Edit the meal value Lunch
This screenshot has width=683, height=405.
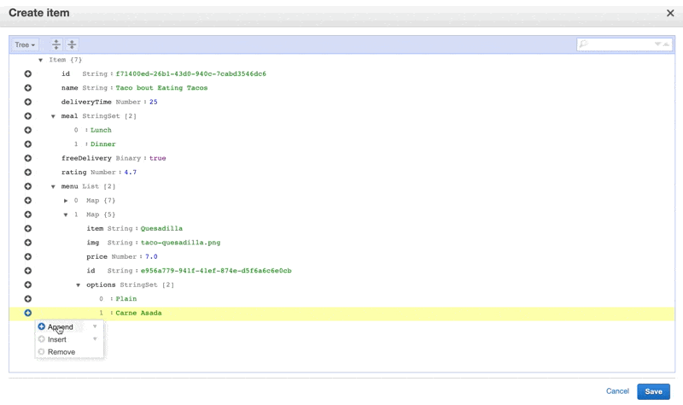point(101,130)
